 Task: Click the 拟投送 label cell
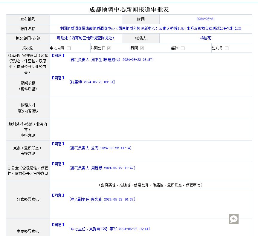pos(28,48)
